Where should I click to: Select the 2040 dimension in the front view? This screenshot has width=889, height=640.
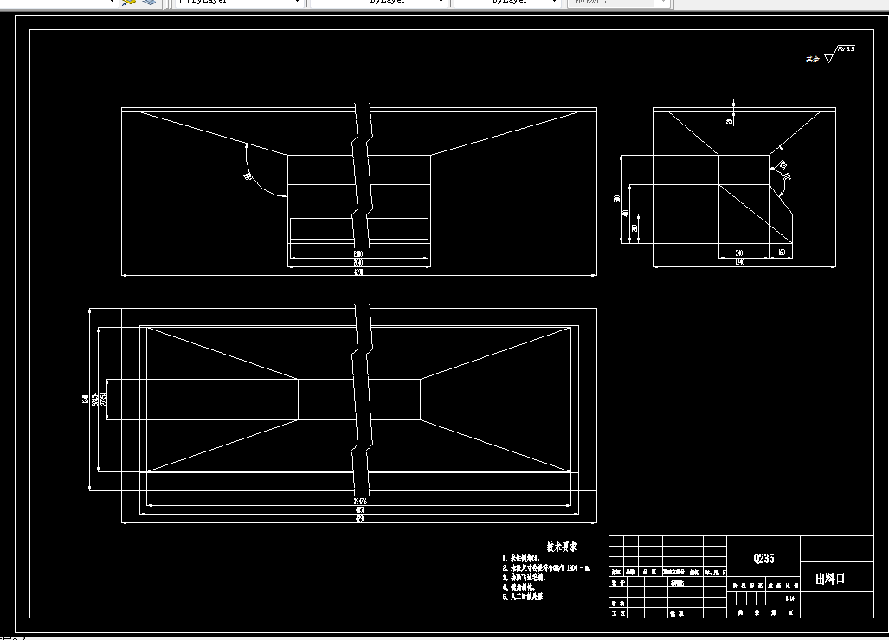(358, 262)
